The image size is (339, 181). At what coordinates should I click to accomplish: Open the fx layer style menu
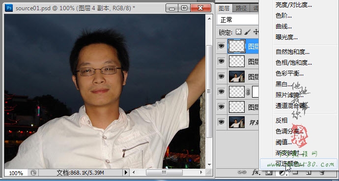pos(255,172)
